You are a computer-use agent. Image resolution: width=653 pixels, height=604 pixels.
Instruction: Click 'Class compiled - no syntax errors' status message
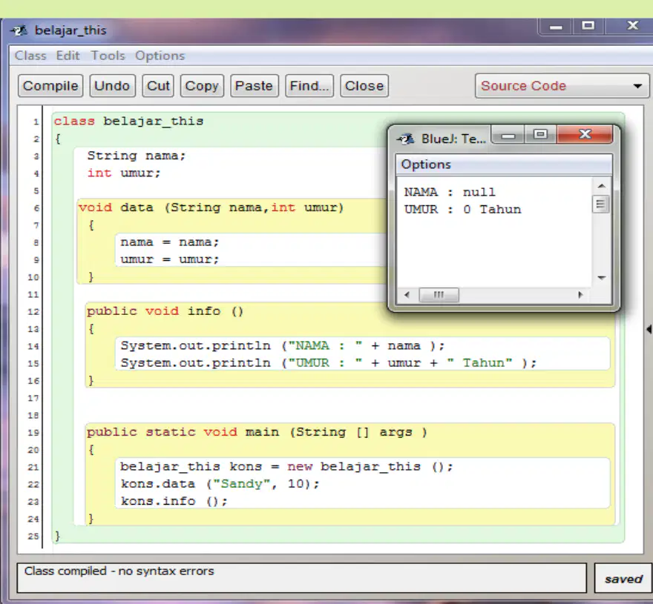point(119,571)
